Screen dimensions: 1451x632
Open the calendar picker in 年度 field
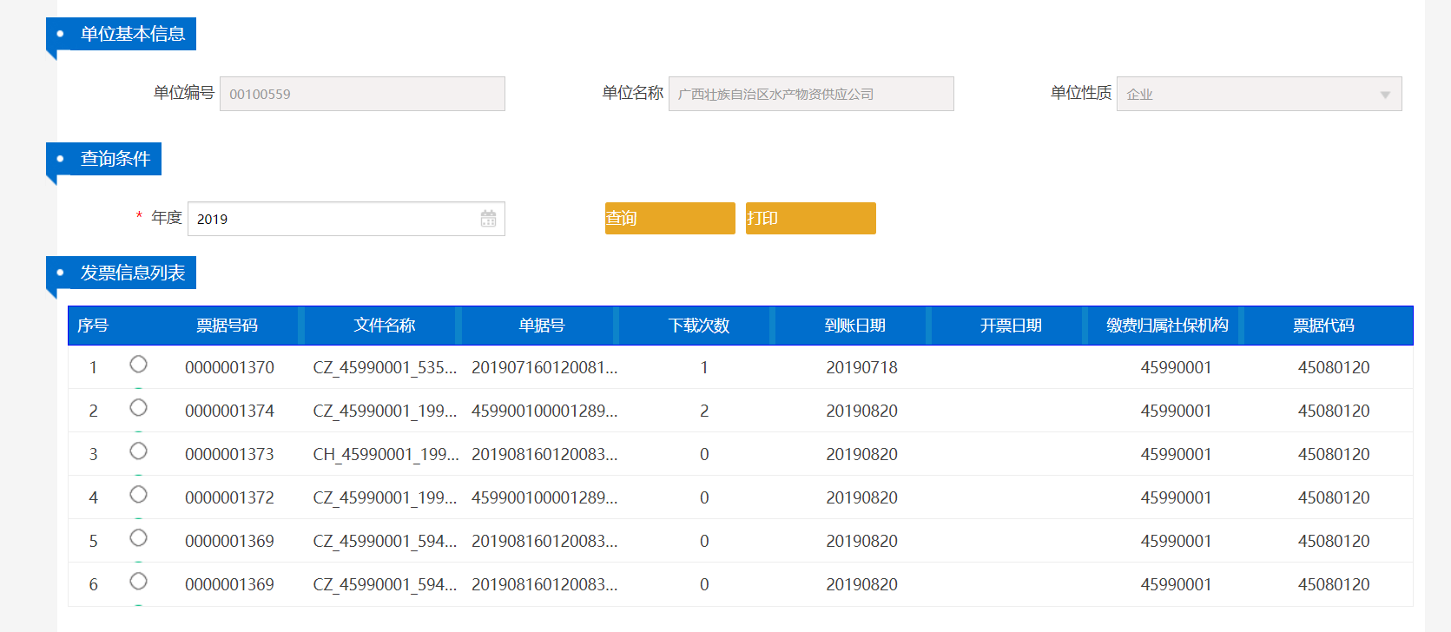[488, 219]
